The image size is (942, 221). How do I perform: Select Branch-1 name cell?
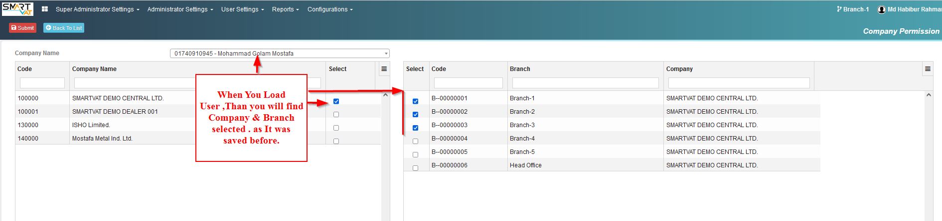point(522,98)
